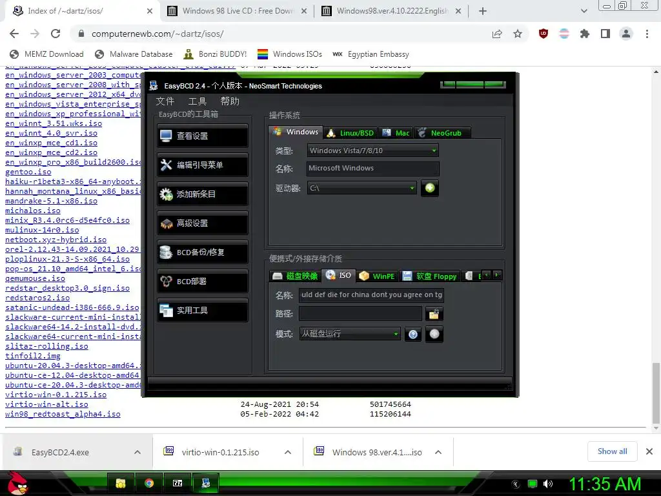661x496 pixels.
Task: Open the BCD部署 deployment panel
Action: click(202, 282)
